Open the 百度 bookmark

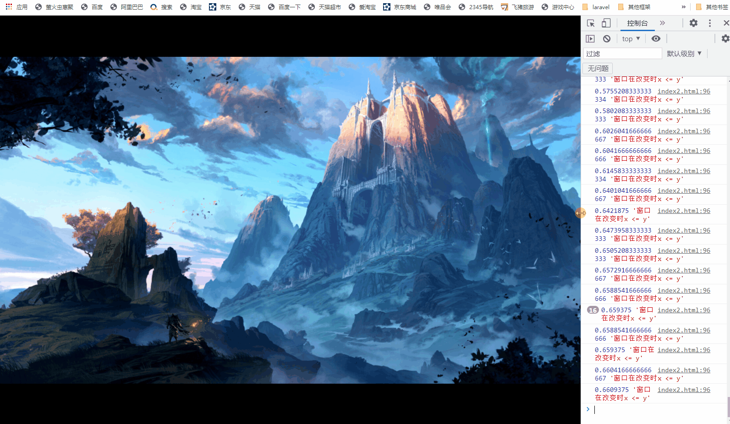92,7
